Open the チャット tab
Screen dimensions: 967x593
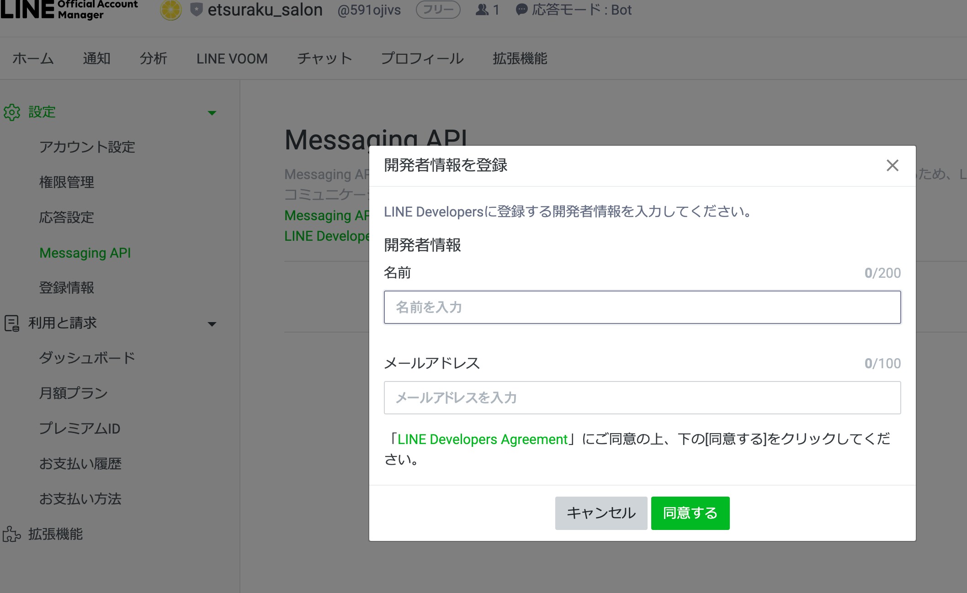pyautogui.click(x=324, y=58)
